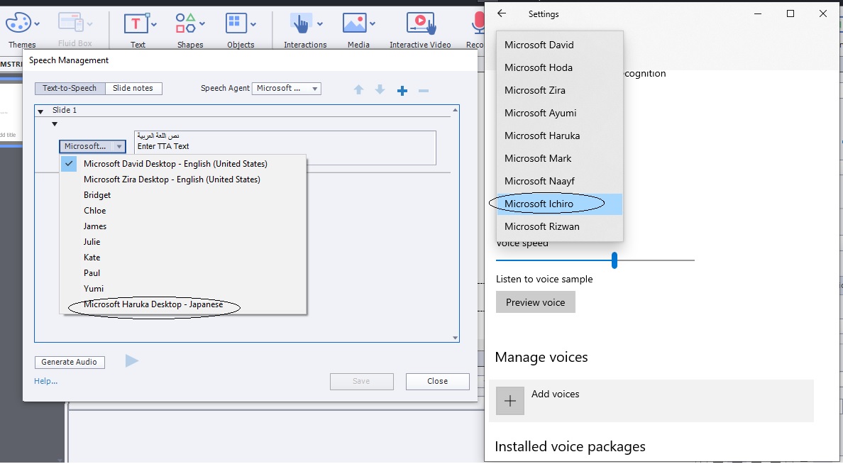Image resolution: width=843 pixels, height=464 pixels.
Task: Adjust the voice speed slider handle
Action: coord(615,260)
